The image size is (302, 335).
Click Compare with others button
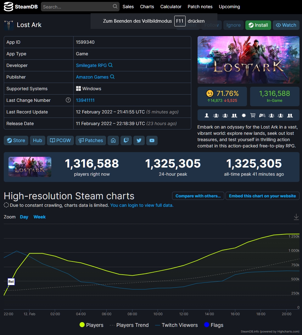[198, 196]
